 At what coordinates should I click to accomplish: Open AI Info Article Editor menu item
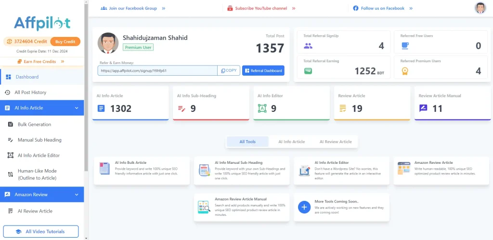[42, 155]
